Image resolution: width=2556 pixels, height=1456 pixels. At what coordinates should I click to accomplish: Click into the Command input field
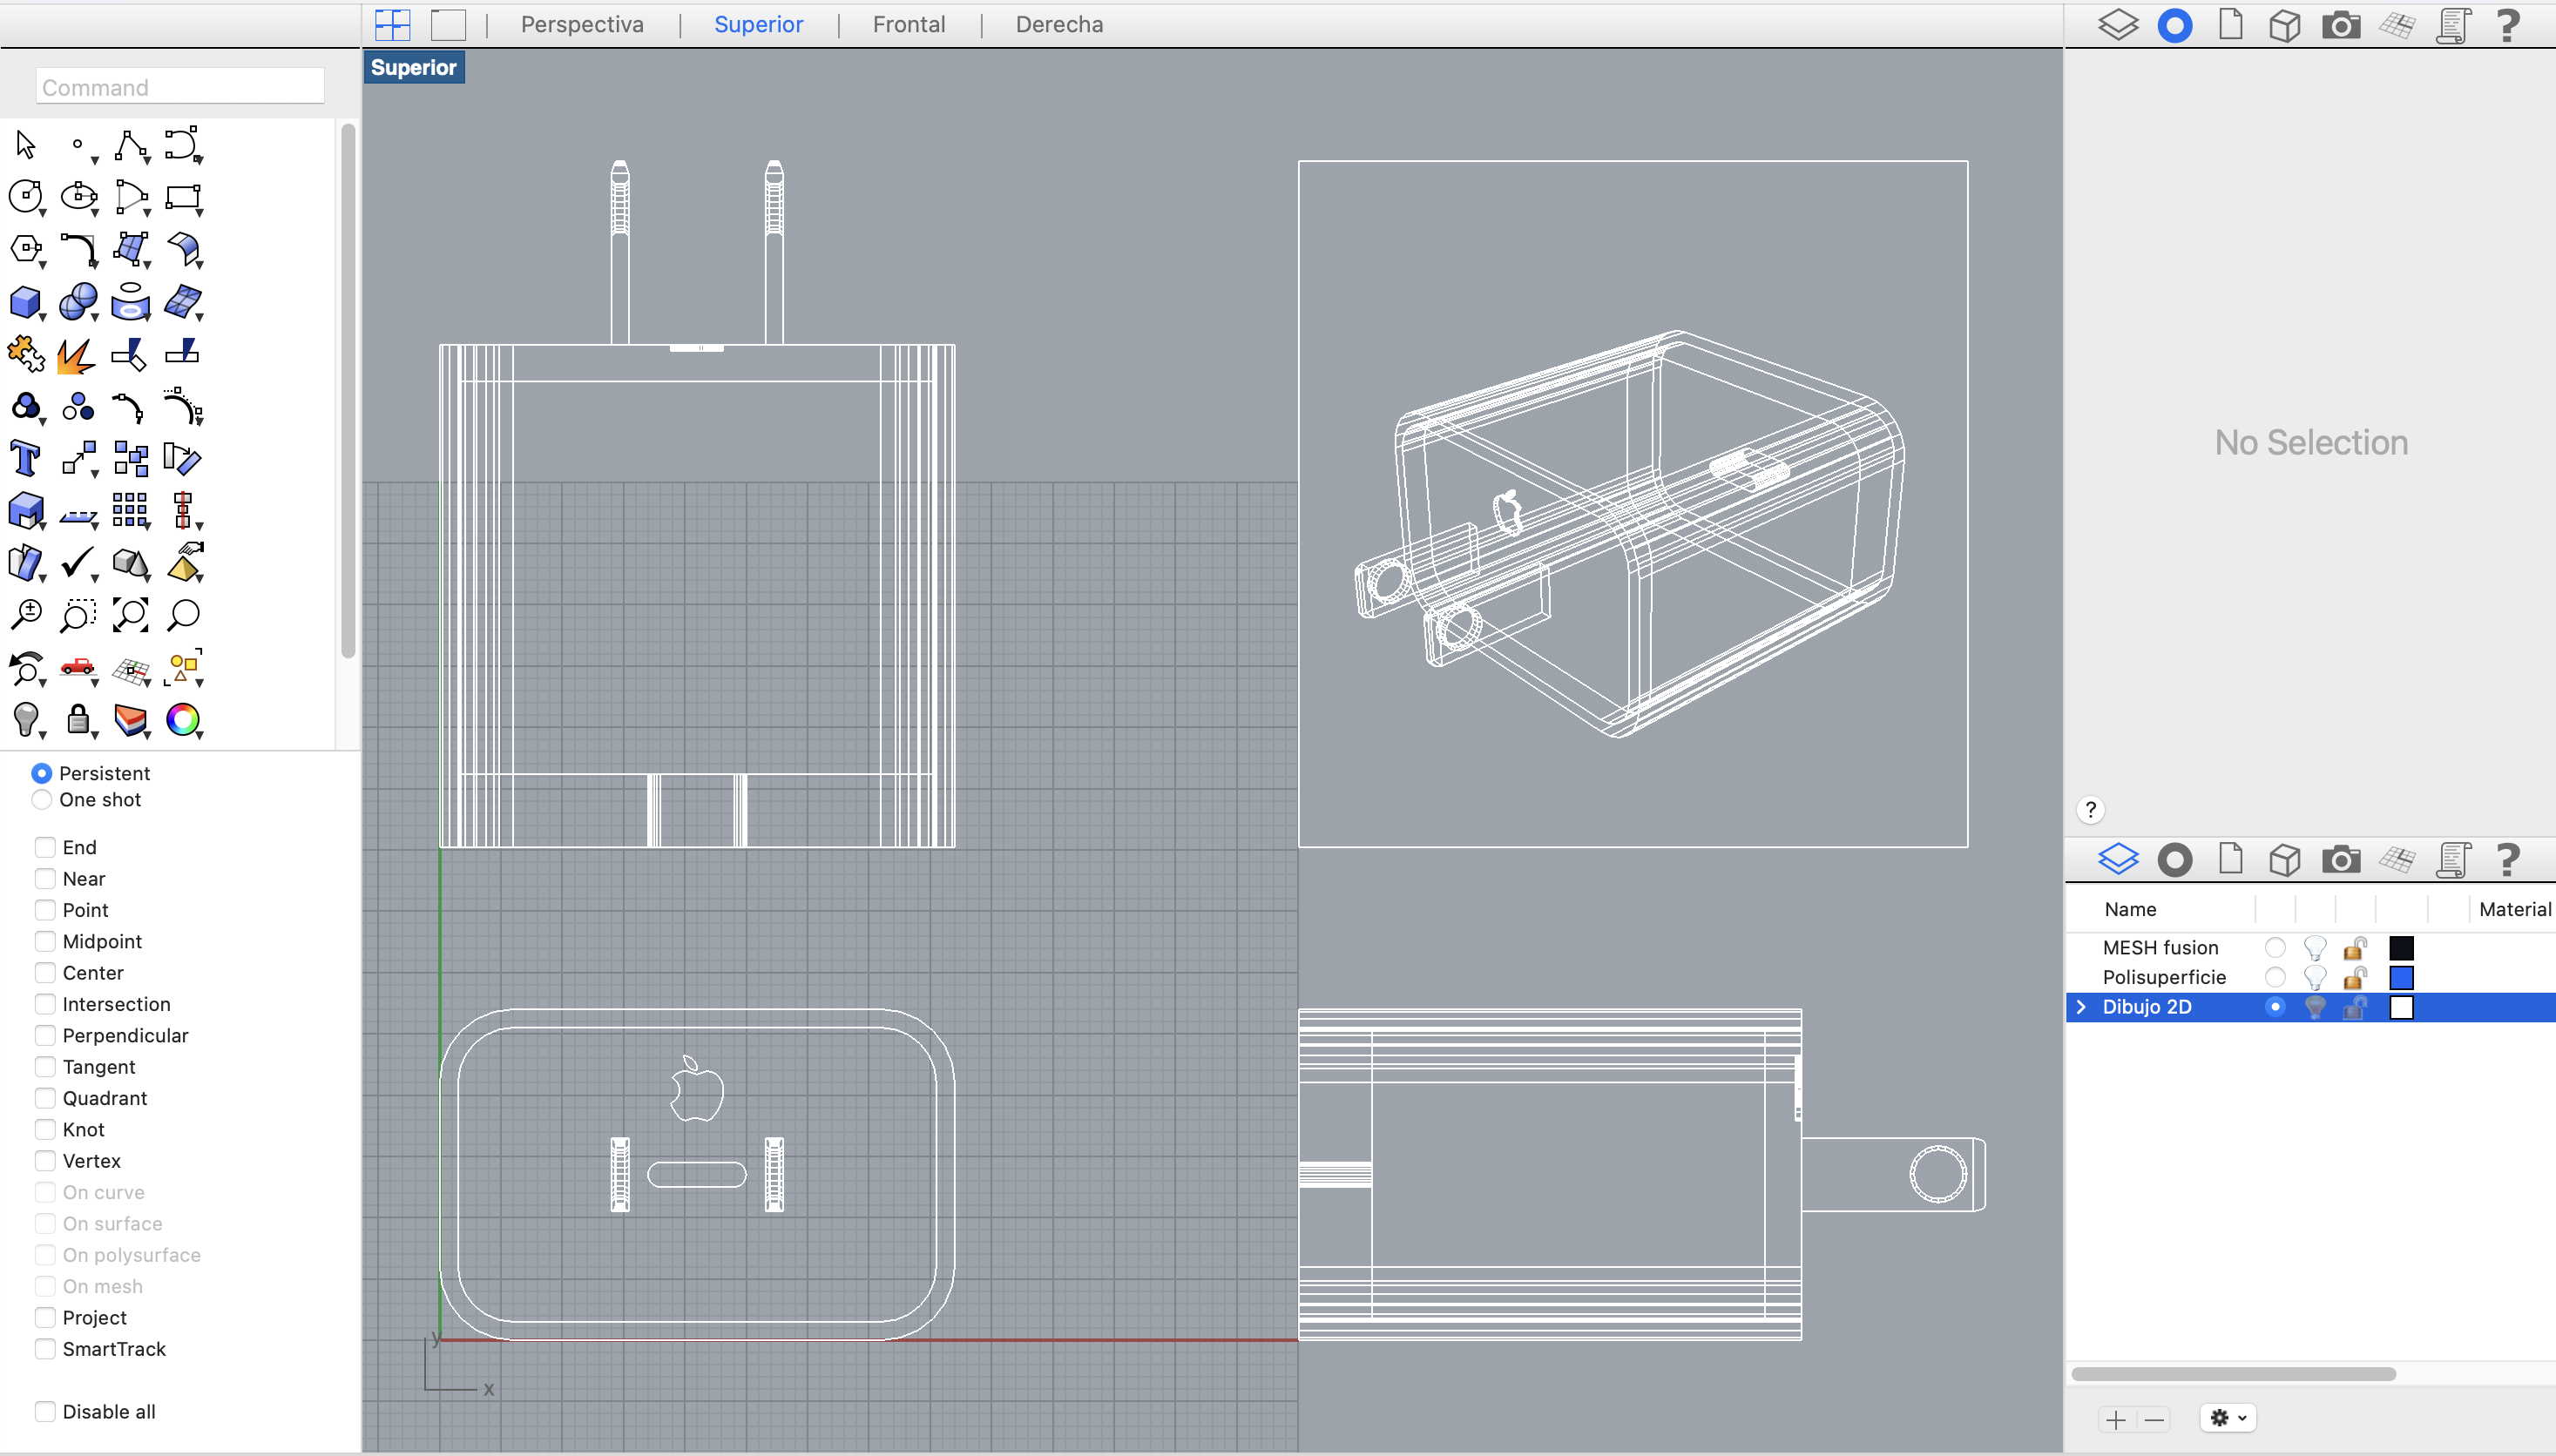coord(180,87)
